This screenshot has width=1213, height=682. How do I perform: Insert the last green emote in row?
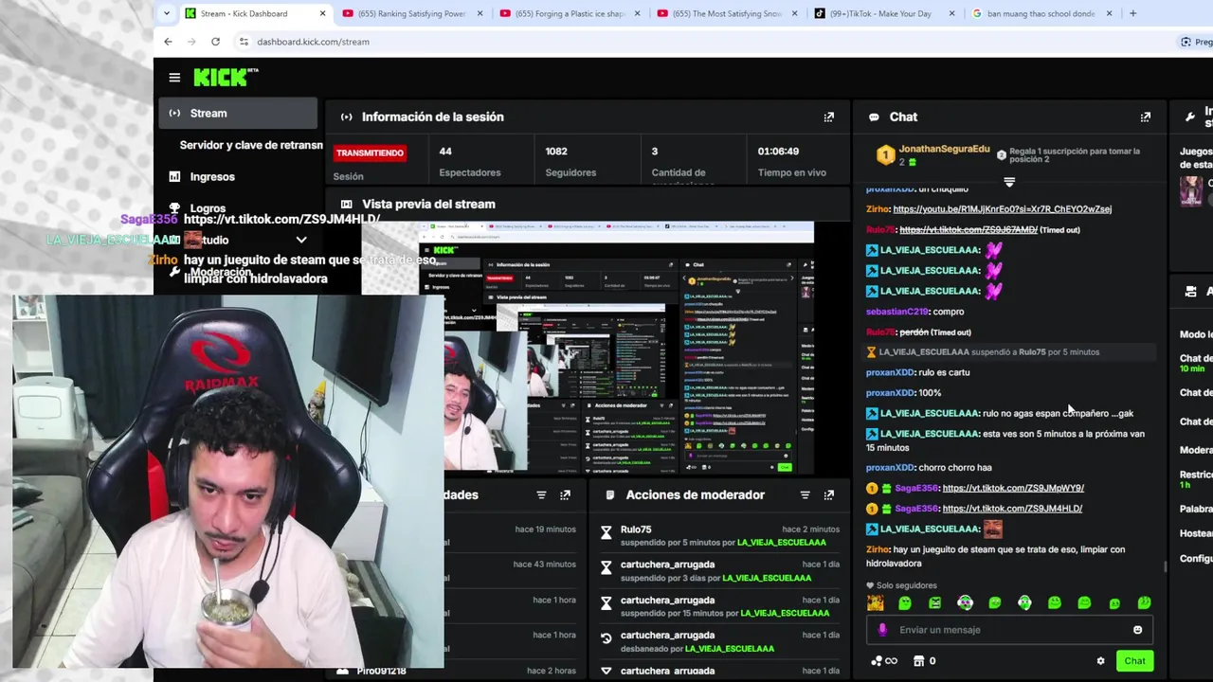(1144, 602)
